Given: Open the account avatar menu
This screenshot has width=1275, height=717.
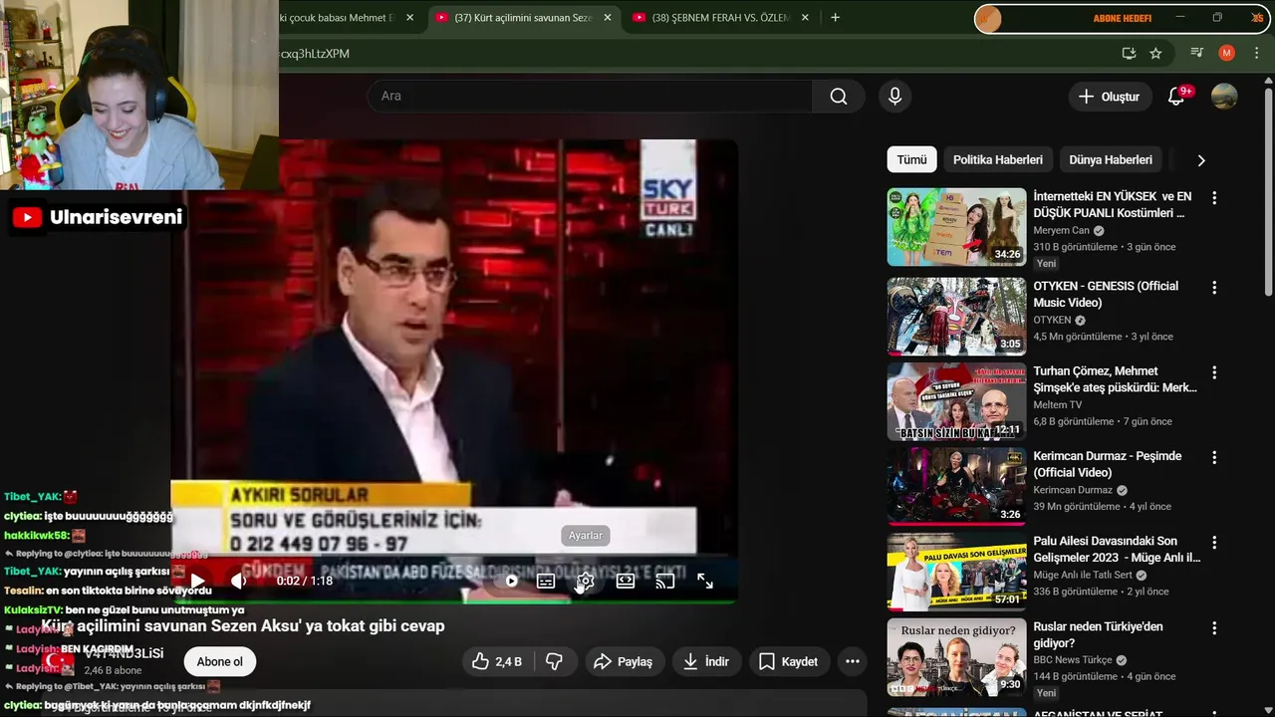Looking at the screenshot, I should click(x=1224, y=97).
